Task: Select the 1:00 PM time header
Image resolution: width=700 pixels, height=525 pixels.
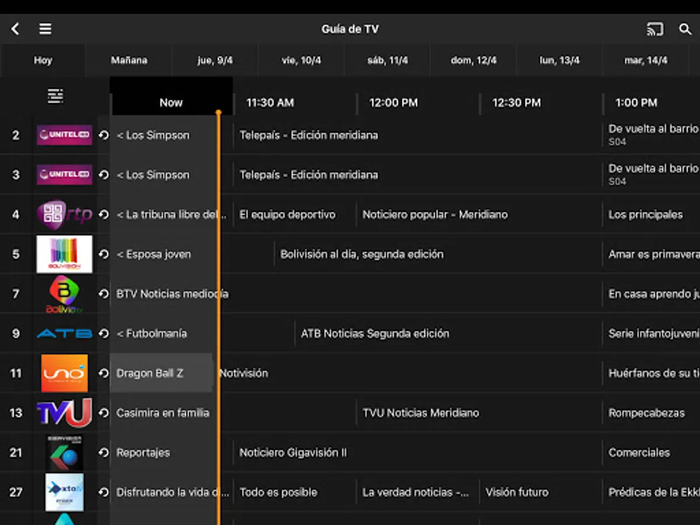Action: tap(636, 103)
